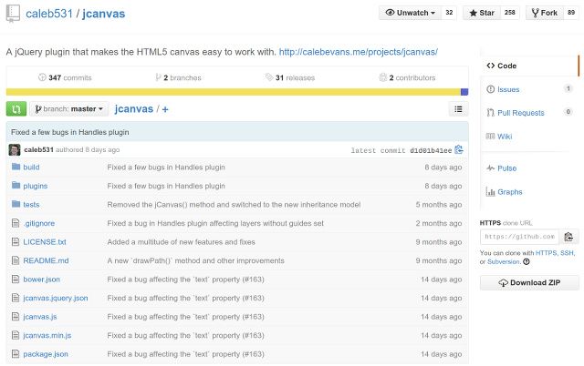Click the watchers count 32
Screen dimensions: 584x366
(449, 13)
